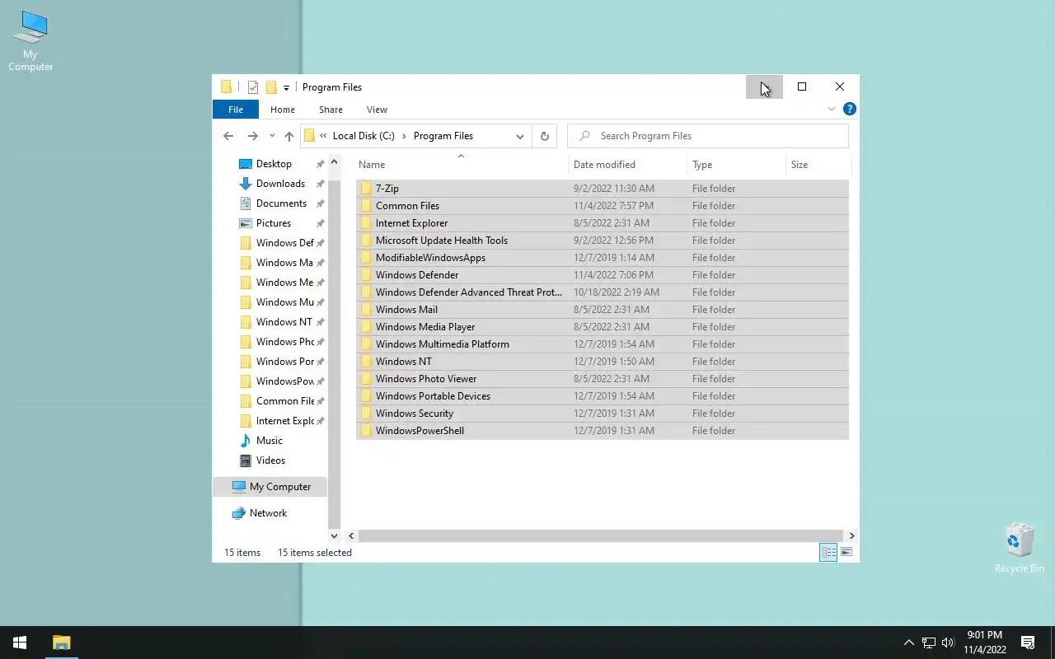Viewport: 1055px width, 659px height.
Task: Select the Windows NT folder icon
Action: pyautogui.click(x=366, y=362)
